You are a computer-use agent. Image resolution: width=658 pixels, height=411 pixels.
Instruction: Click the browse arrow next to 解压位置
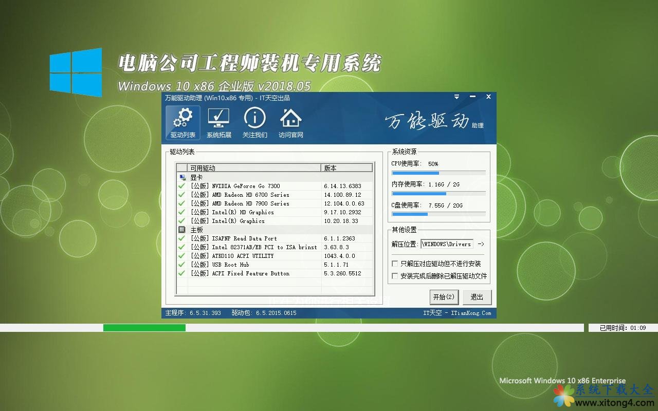(481, 244)
